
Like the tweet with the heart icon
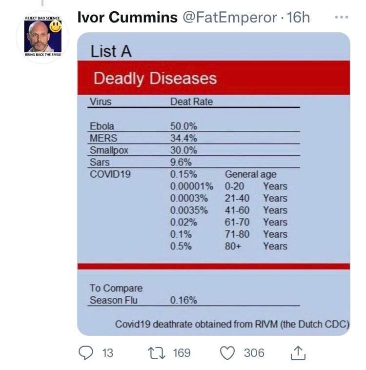(227, 353)
